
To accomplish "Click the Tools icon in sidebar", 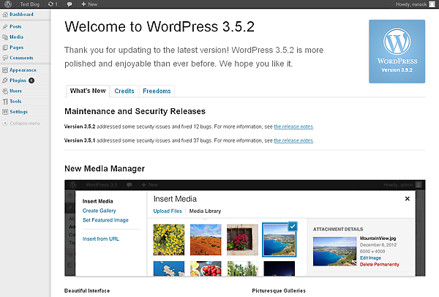I will coord(5,102).
